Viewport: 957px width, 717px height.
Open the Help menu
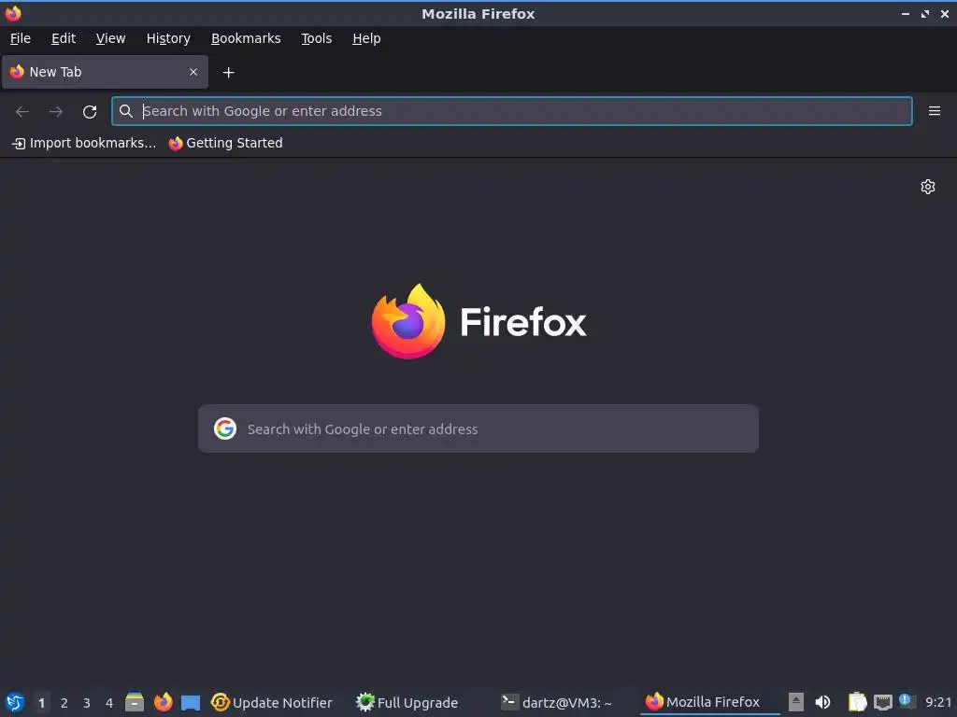coord(366,38)
